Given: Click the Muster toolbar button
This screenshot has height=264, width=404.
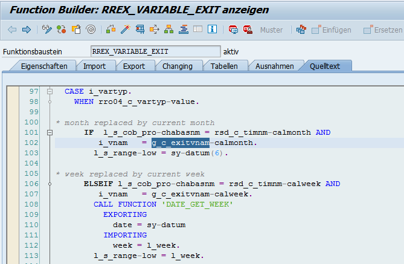Looking at the screenshot, I should [x=271, y=30].
